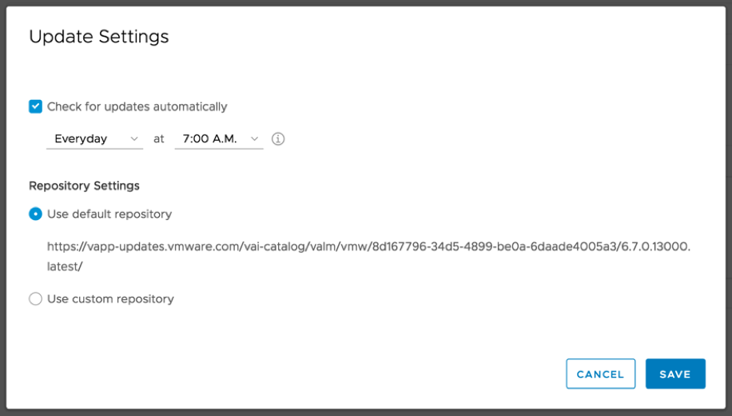Viewport: 732px width, 416px height.
Task: Click the info icon beside the time selector
Action: coord(278,139)
